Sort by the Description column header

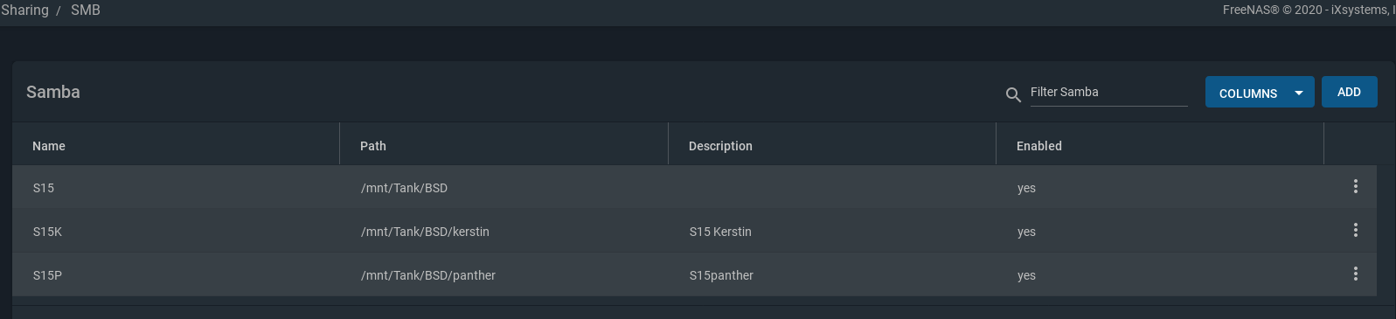click(x=720, y=146)
